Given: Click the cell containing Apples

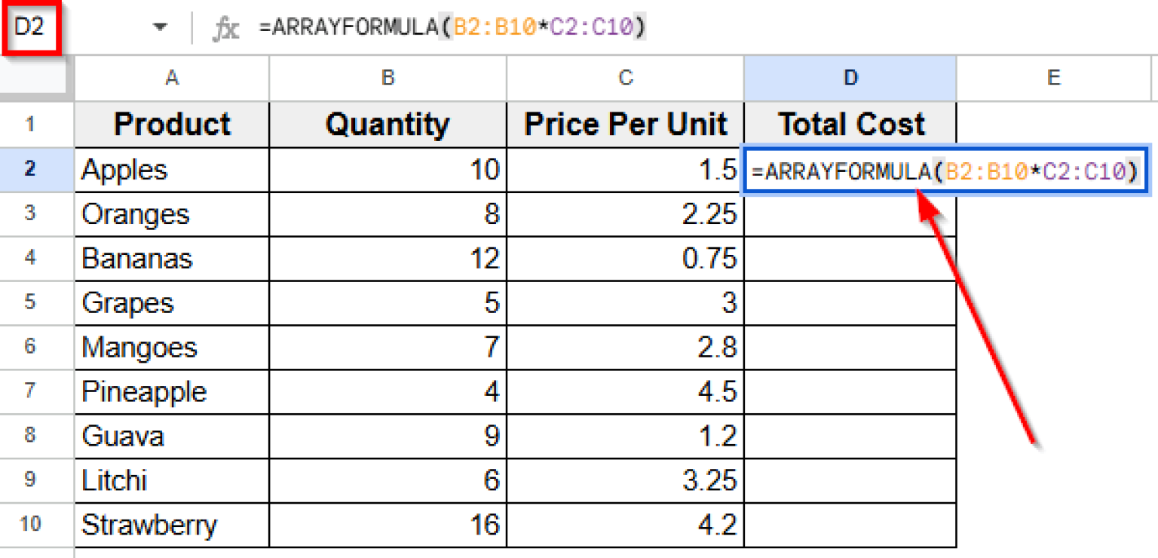Looking at the screenshot, I should coord(171,169).
